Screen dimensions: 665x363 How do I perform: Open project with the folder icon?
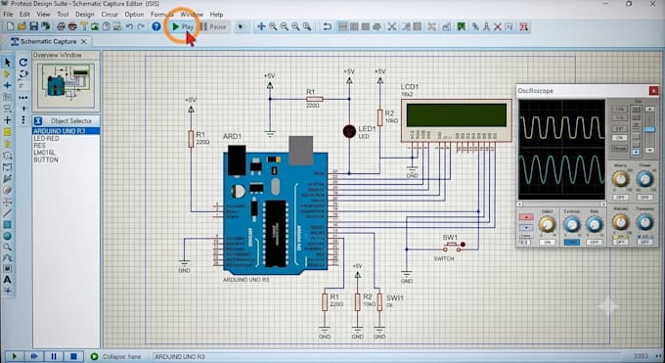[x=22, y=26]
